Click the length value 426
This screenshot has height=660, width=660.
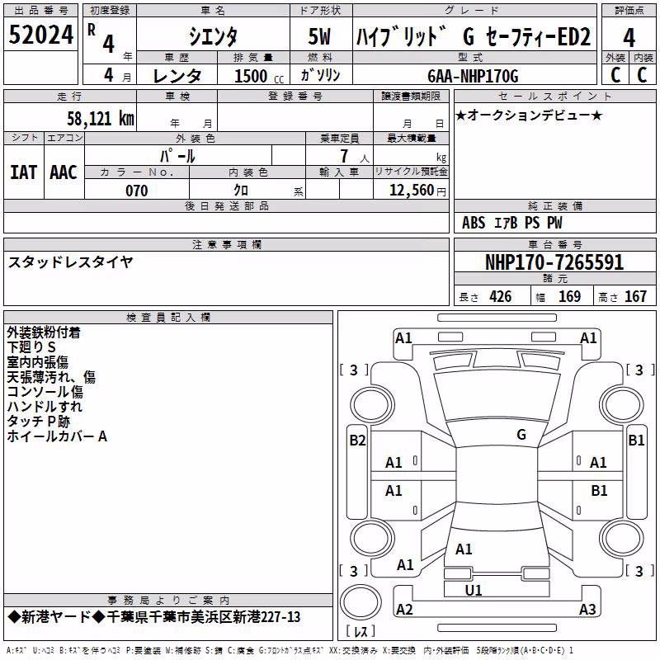(501, 297)
